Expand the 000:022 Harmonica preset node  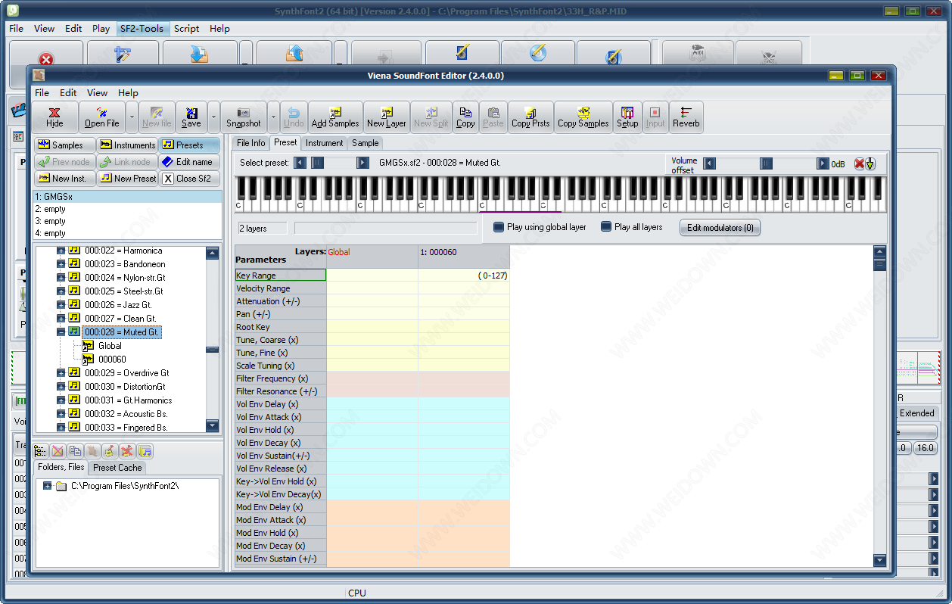(61, 251)
